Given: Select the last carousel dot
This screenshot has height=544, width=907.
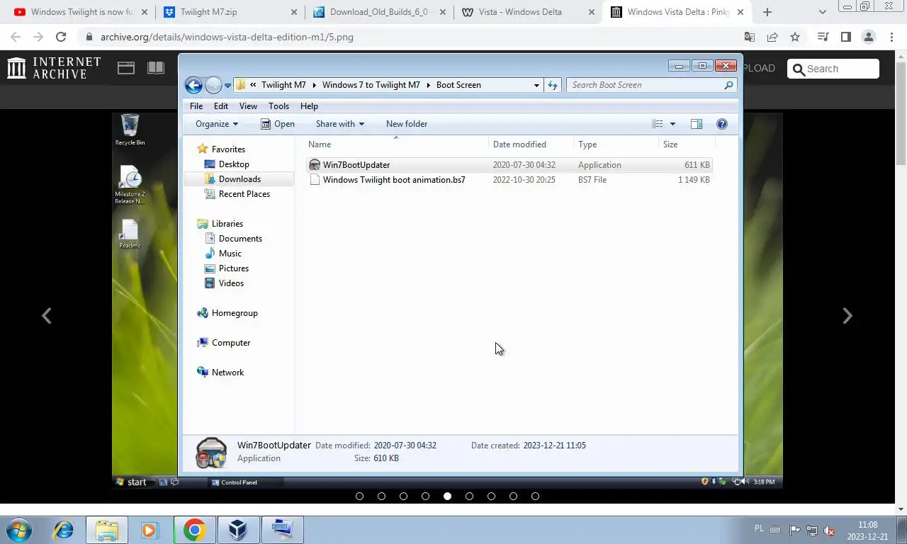Looking at the screenshot, I should 535,497.
